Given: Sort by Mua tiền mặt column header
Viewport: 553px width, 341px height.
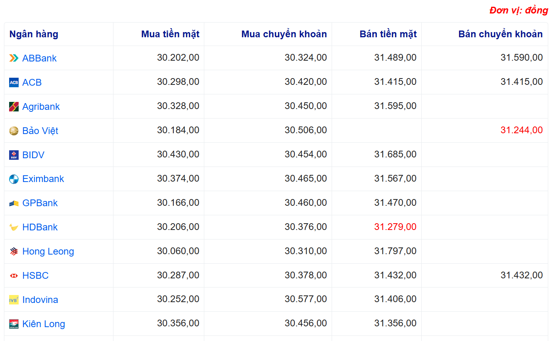Looking at the screenshot, I should [x=170, y=34].
